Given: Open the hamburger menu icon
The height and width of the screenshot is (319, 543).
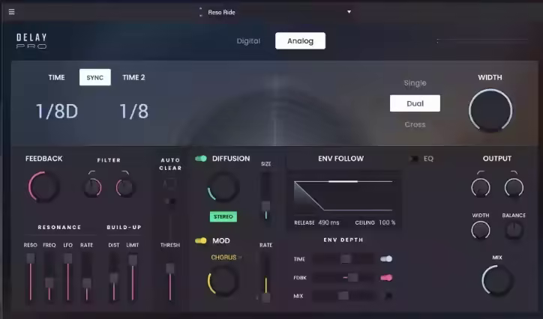Looking at the screenshot, I should coord(11,12).
